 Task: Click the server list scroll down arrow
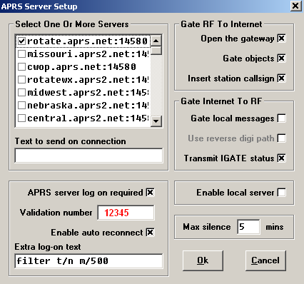coord(156,121)
